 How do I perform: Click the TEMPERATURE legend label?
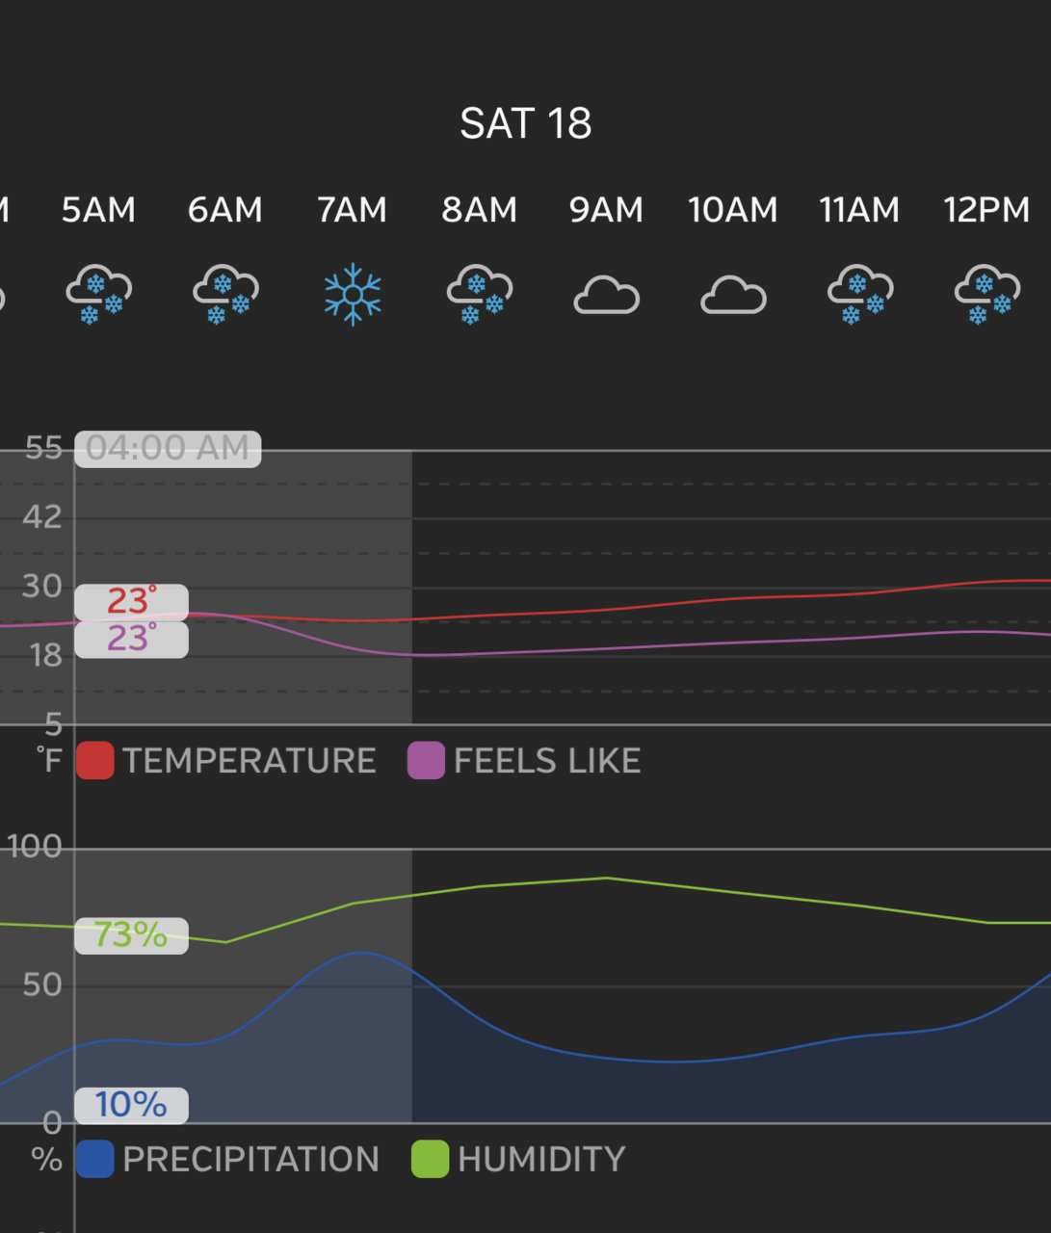(x=250, y=761)
